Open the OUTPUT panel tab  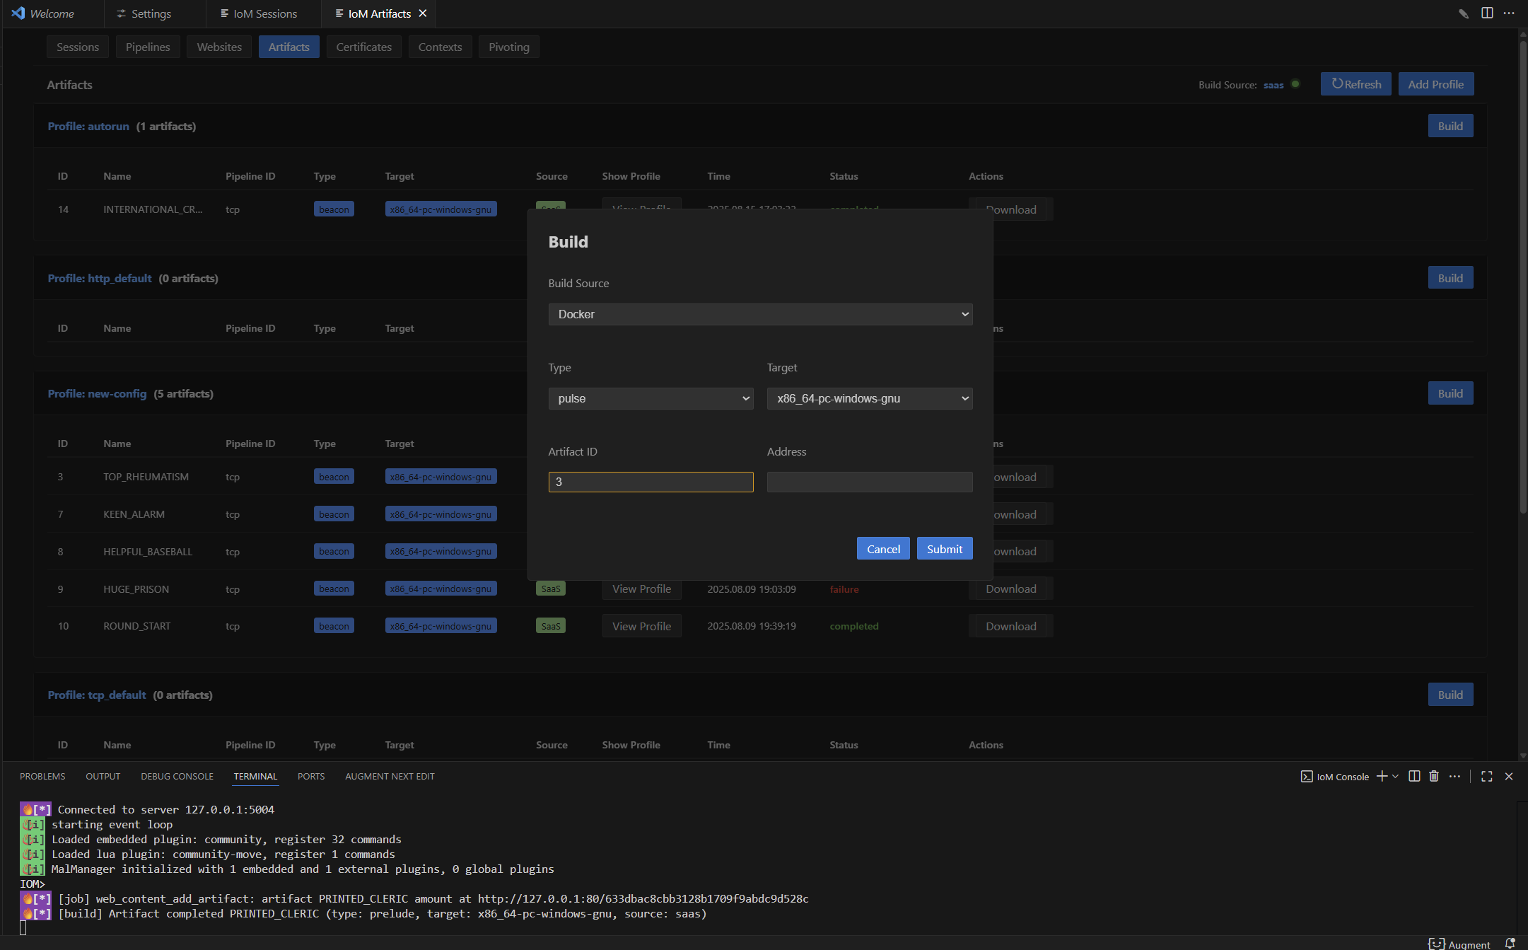click(x=103, y=776)
